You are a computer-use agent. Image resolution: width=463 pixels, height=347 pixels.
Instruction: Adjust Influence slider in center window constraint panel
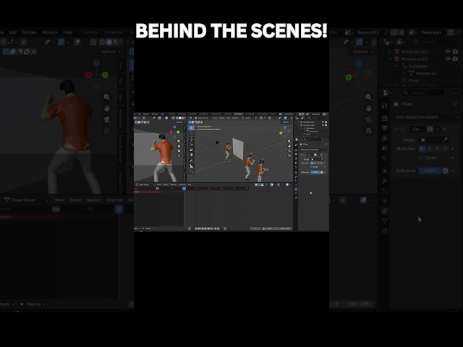[315, 172]
